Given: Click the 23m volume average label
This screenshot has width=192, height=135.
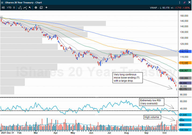Looking at the screenshot, I should click(x=185, y=125).
